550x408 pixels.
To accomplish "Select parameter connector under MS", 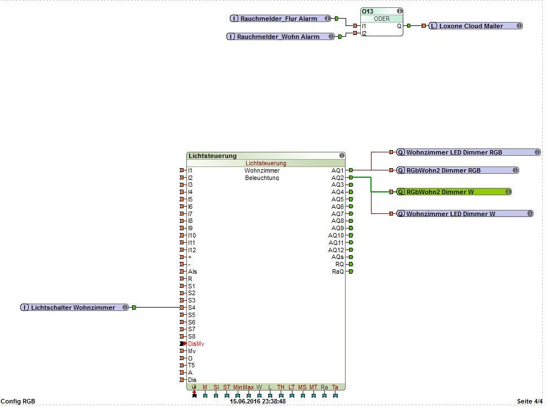I will (303, 396).
